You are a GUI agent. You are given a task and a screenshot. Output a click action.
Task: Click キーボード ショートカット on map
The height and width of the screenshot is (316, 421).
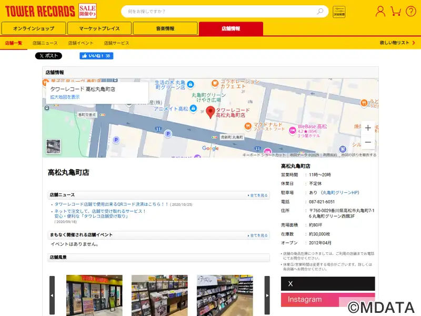coord(264,155)
